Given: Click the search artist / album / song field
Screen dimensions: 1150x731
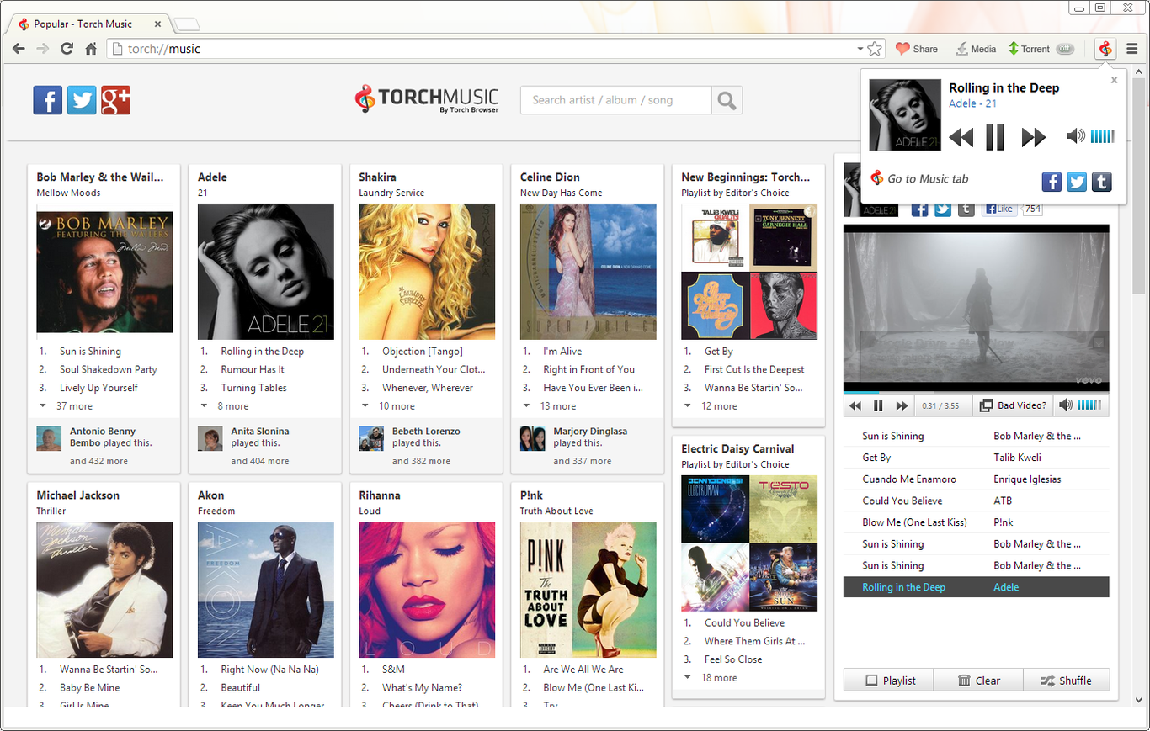Looking at the screenshot, I should pos(616,100).
